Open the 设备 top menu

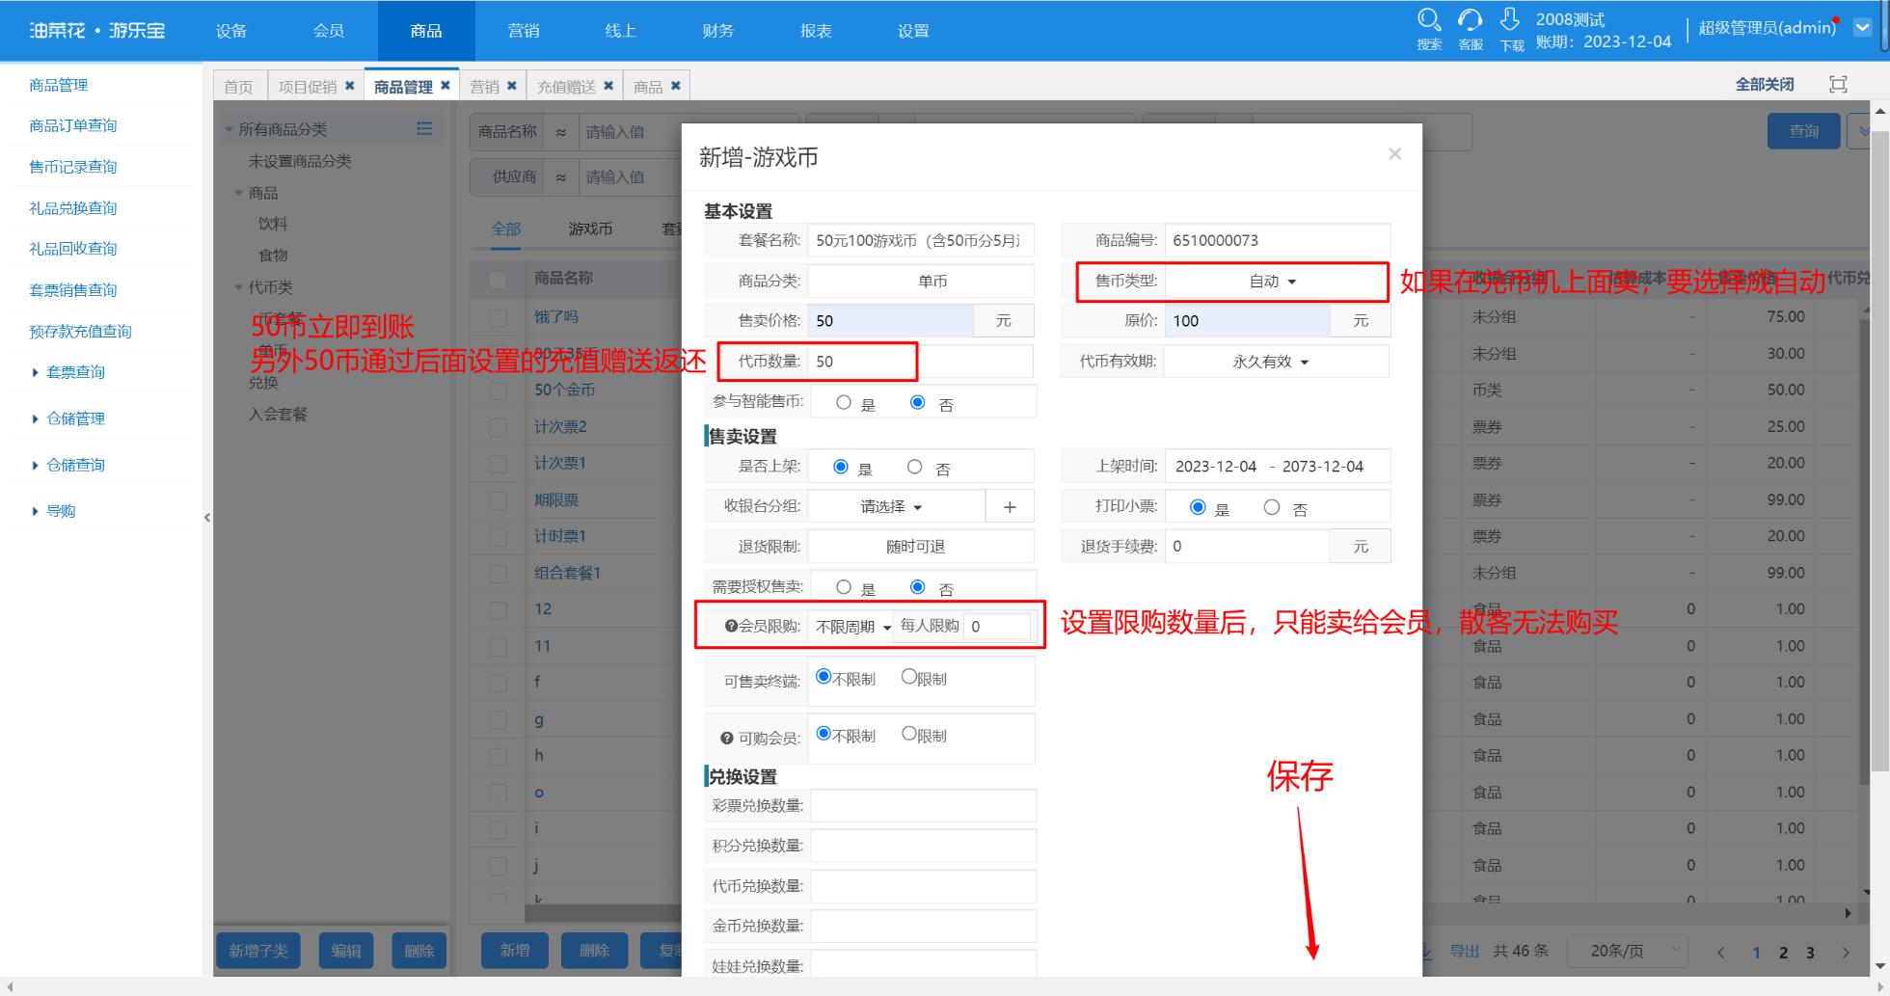coord(231,31)
